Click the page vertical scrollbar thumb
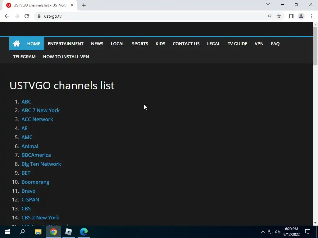The height and width of the screenshot is (238, 318). [x=316, y=46]
